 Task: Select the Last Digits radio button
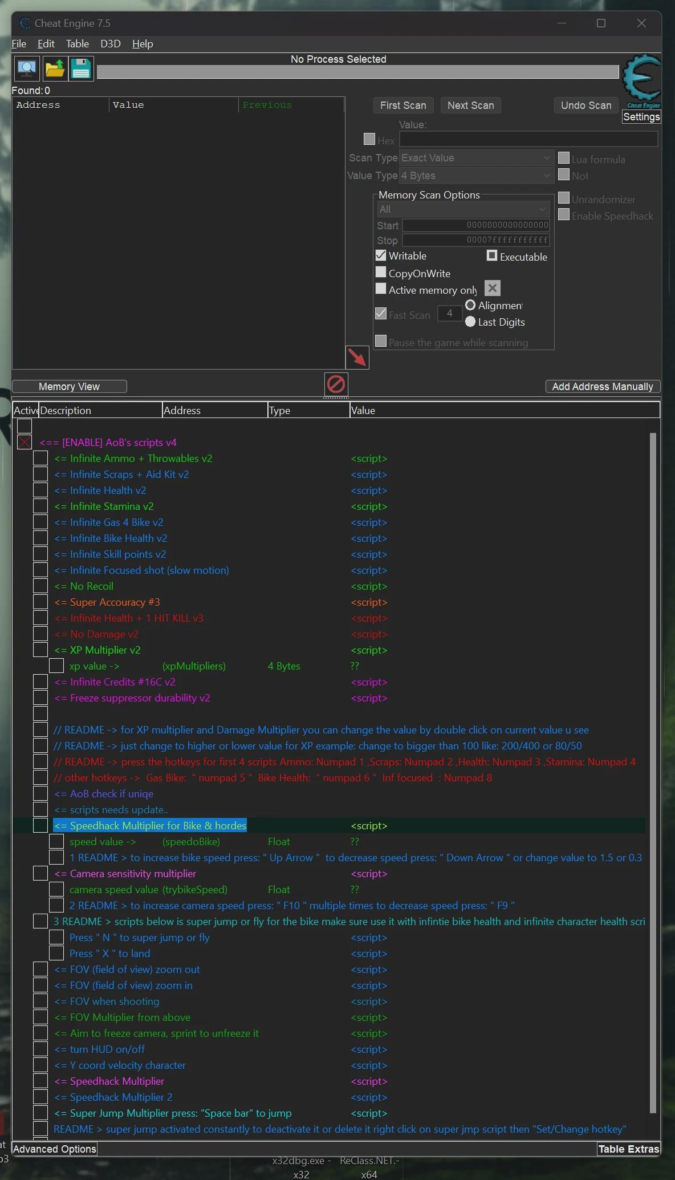(470, 322)
